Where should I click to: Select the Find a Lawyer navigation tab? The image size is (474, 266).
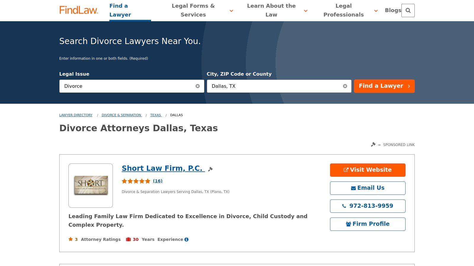[x=120, y=10]
